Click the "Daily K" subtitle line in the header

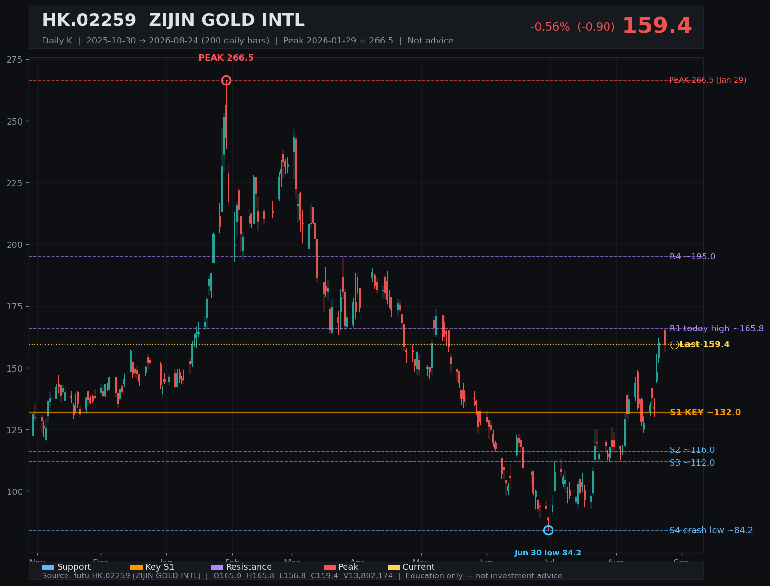pos(248,41)
